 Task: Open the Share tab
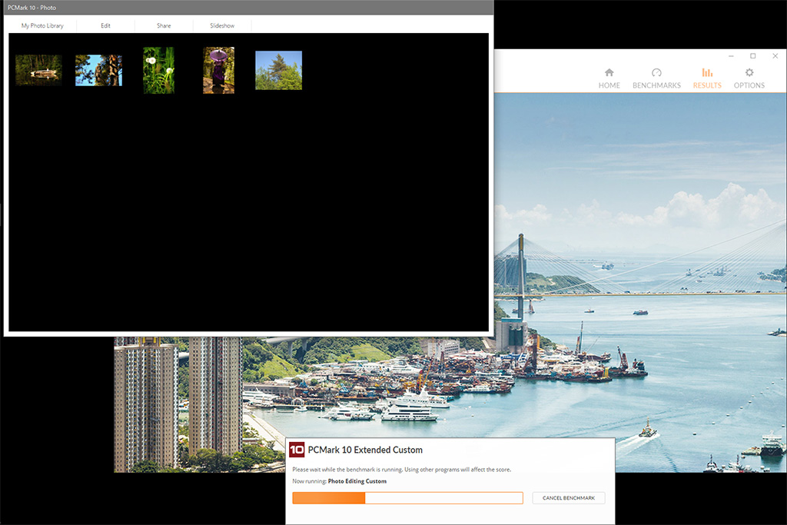(164, 25)
